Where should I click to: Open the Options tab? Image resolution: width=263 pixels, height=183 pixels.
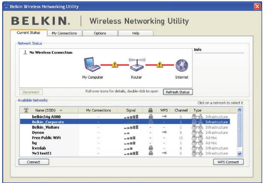click(x=100, y=33)
